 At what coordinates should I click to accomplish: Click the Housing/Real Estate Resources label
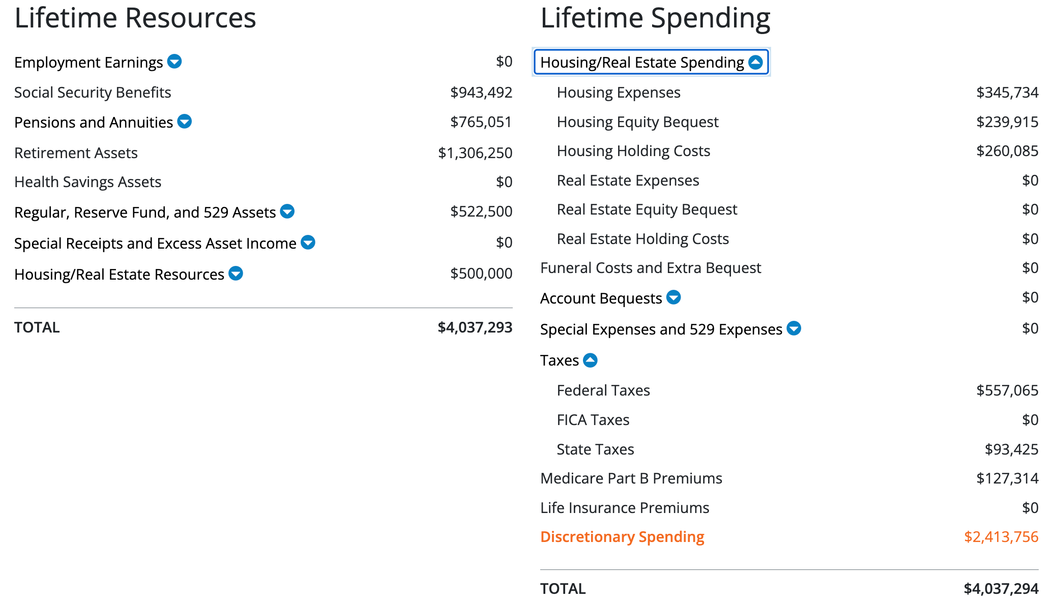[119, 275]
